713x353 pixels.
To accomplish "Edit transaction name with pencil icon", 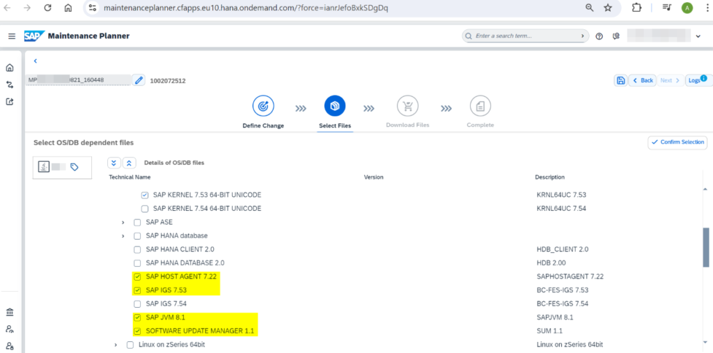I will pyautogui.click(x=139, y=81).
